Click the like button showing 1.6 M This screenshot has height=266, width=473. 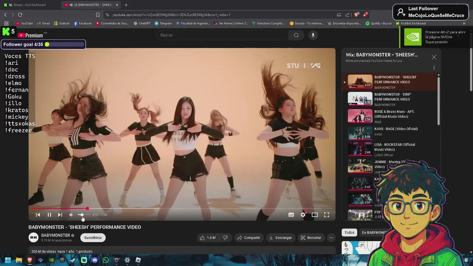click(208, 238)
